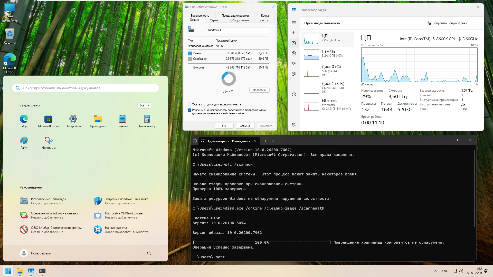The width and height of the screenshot is (493, 277).
Task: Uncheck 'Разрешить индексировать' checkbox
Action: click(189, 110)
